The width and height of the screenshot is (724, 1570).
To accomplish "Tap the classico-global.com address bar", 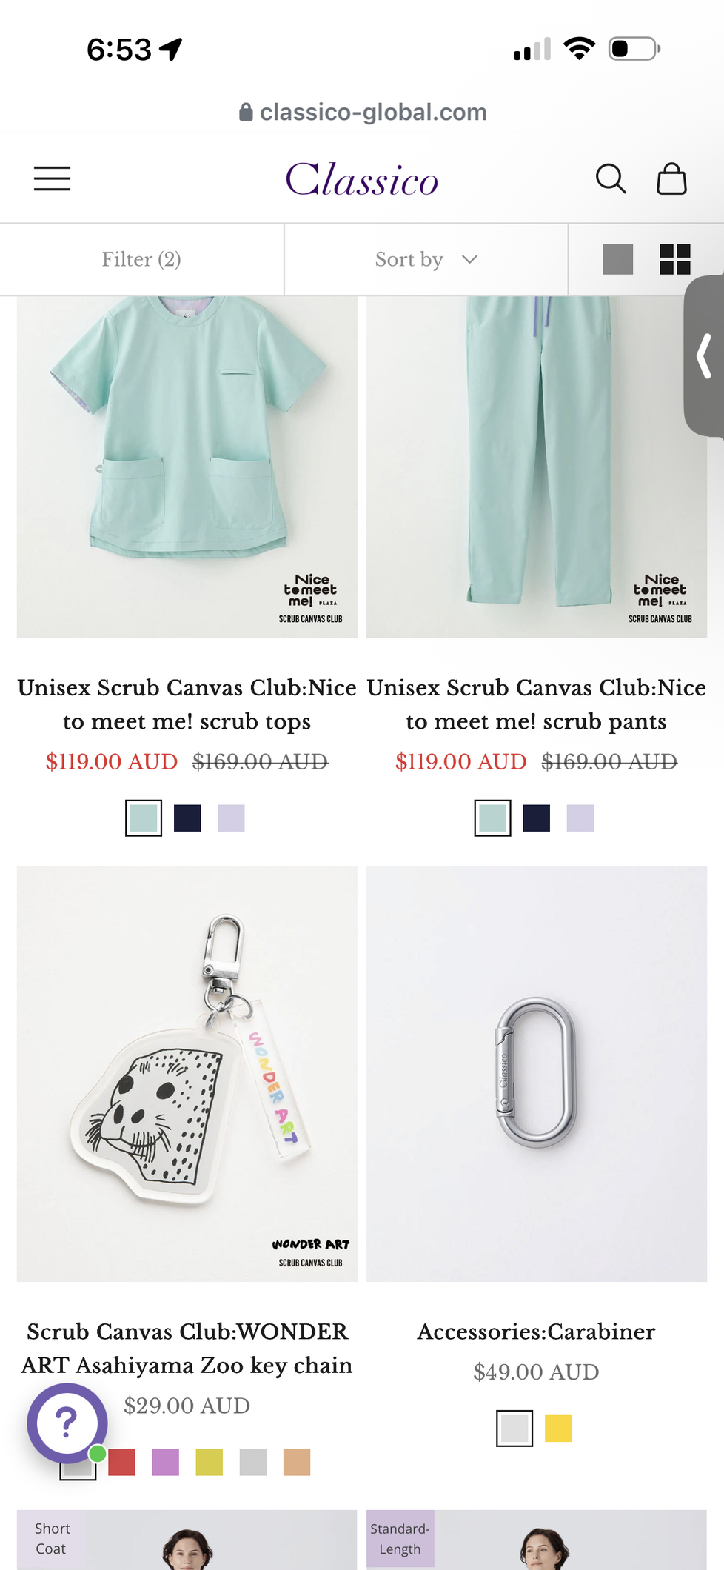I will (363, 112).
